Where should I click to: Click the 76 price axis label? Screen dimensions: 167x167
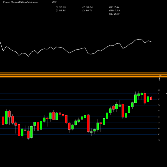(x=159, y=105)
